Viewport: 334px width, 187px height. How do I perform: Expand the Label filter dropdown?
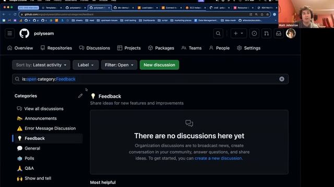coord(86,65)
